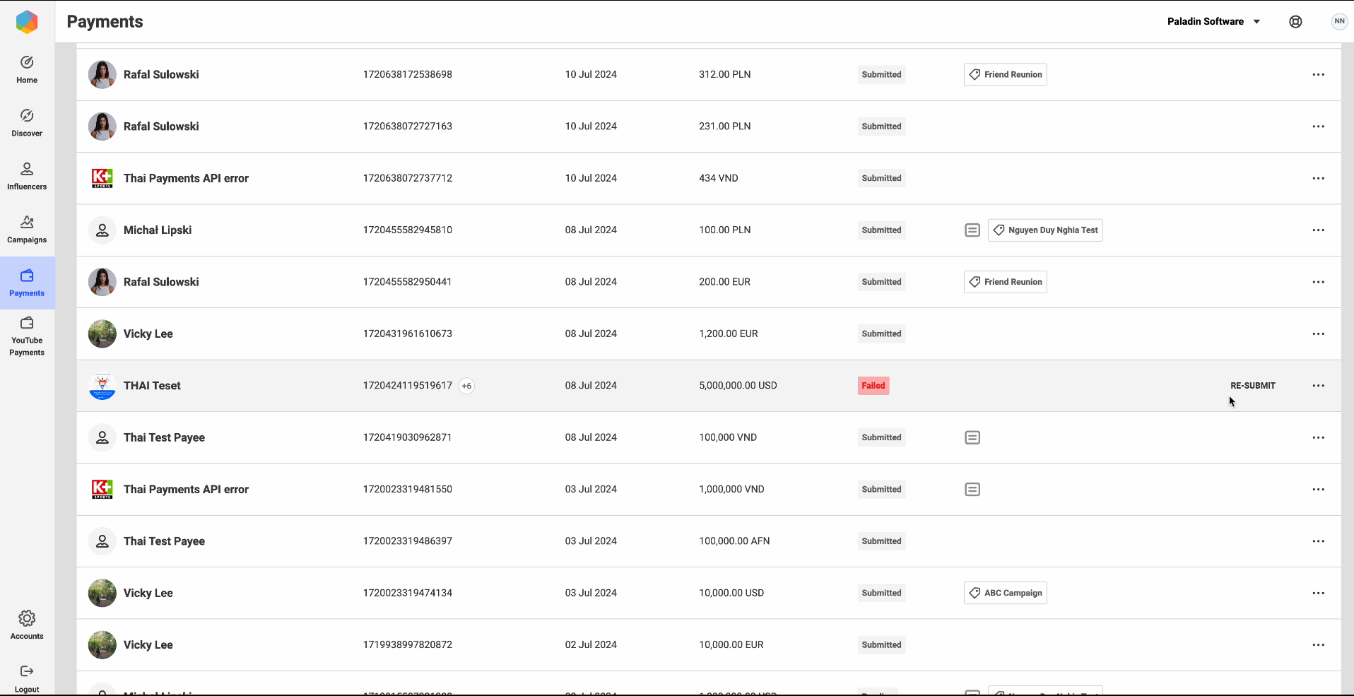Click the Nguyen Duy Nghia Test tag

tap(1045, 230)
